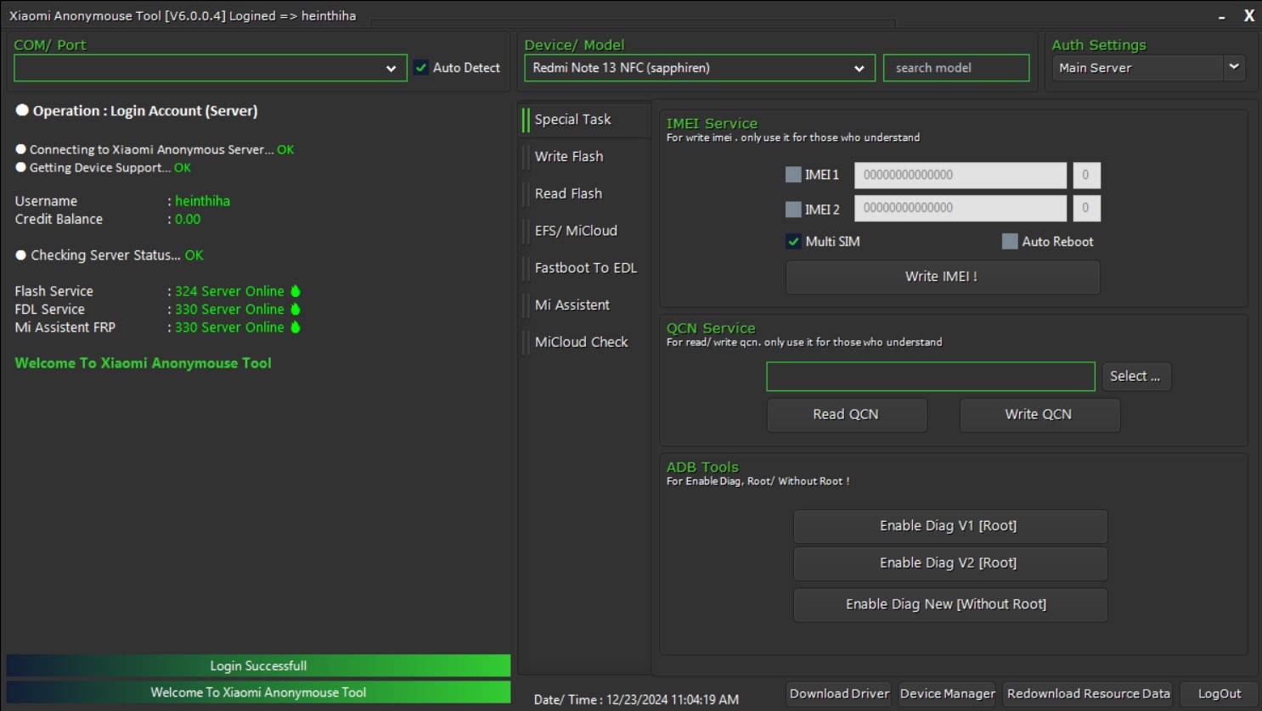This screenshot has height=711, width=1262.
Task: Switch to the Special Task tab
Action: [585, 120]
